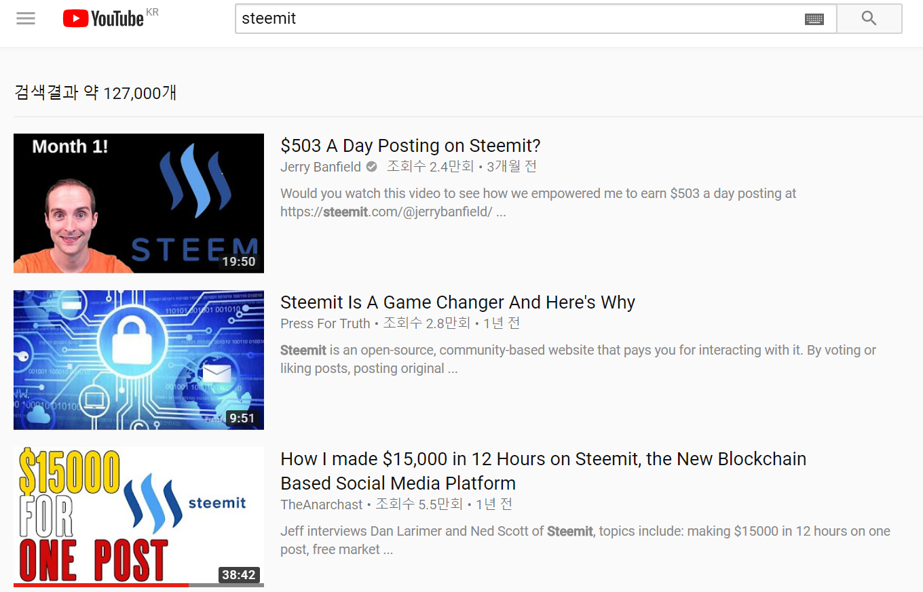Click the 9:51 duration badge

coord(242,418)
